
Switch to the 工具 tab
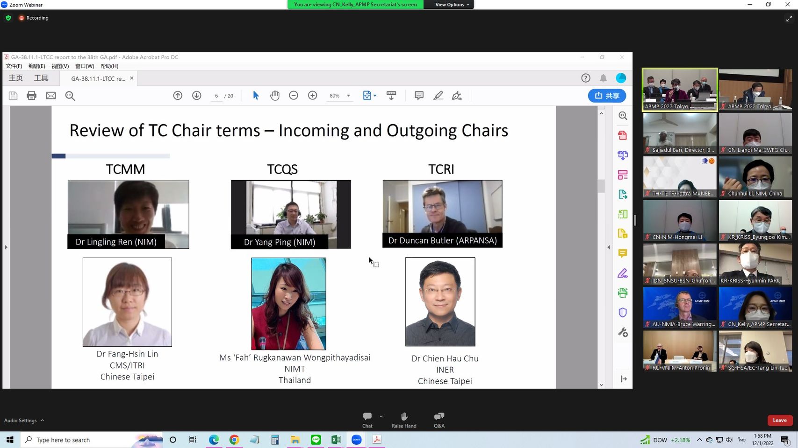[x=41, y=78]
